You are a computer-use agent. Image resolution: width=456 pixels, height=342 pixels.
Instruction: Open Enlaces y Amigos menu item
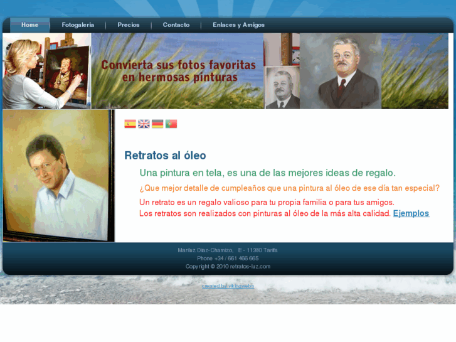(239, 25)
